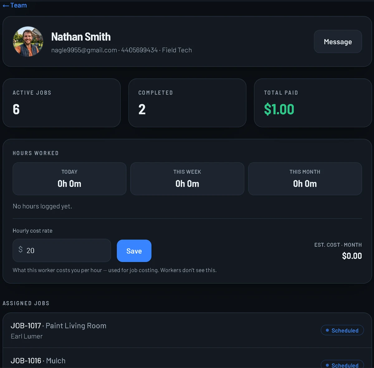The height and width of the screenshot is (368, 374).
Task: Click the customer name Earl Lumer
Action: point(27,336)
